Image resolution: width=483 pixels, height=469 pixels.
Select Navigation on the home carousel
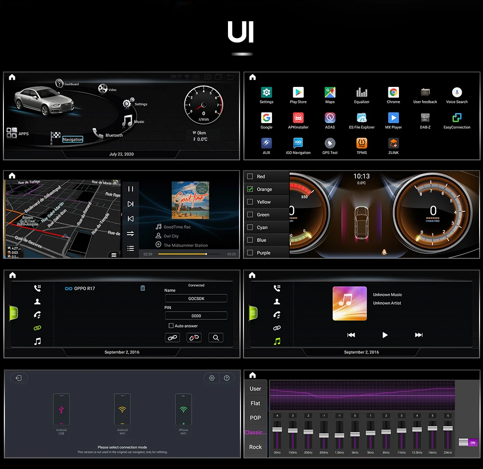pyautogui.click(x=73, y=140)
